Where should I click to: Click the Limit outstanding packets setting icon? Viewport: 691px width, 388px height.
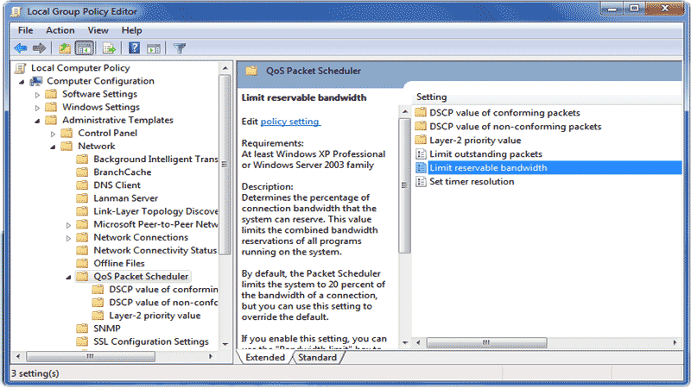point(421,154)
